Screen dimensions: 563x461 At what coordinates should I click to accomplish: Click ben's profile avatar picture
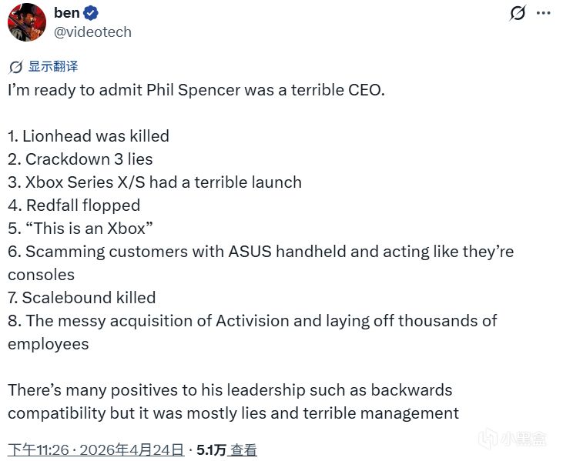point(26,22)
